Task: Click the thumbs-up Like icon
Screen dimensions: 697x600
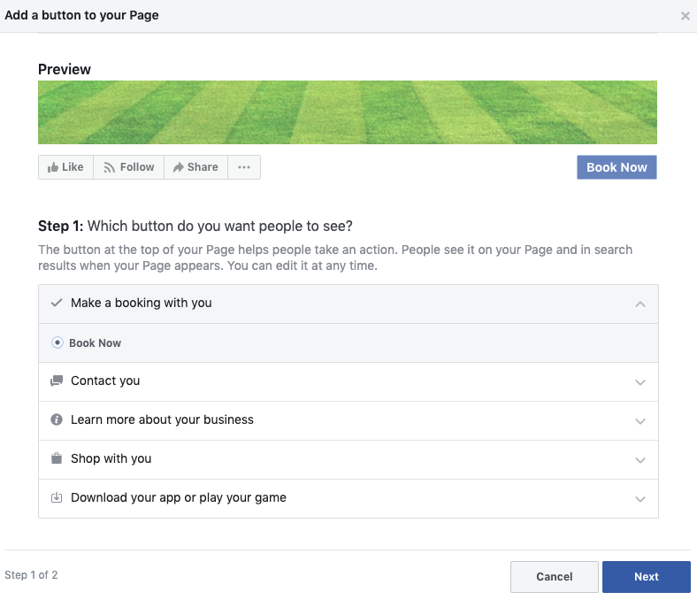Action: [53, 167]
